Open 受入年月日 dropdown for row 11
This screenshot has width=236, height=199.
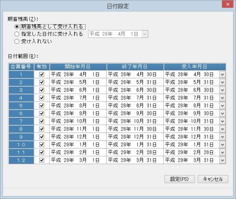pos(222,152)
